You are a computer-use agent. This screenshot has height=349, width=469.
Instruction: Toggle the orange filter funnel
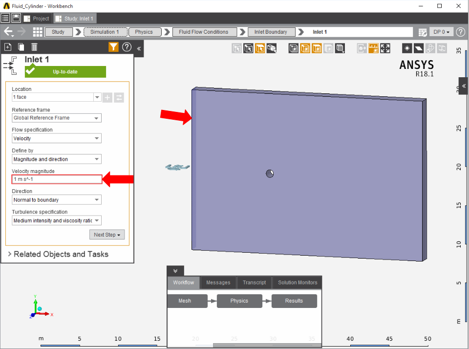tap(113, 47)
